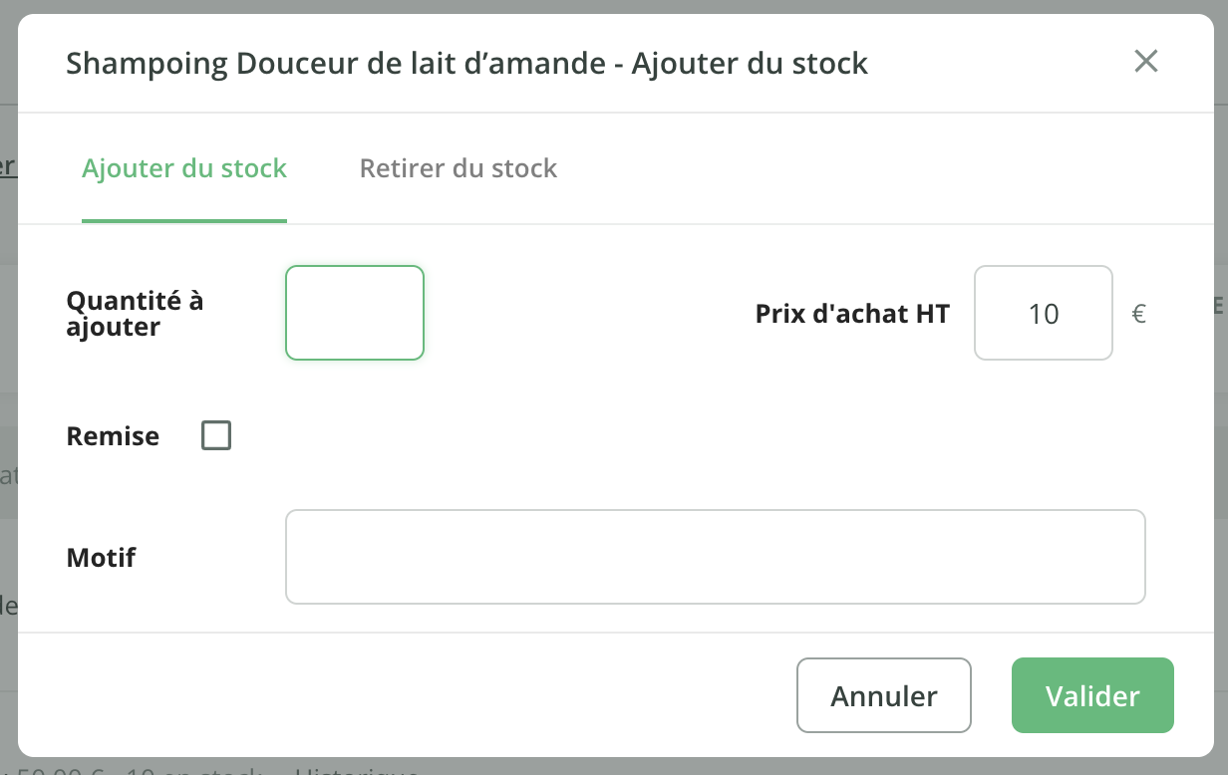Click the Remise label text
Image resolution: width=1228 pixels, height=775 pixels.
pyautogui.click(x=113, y=436)
